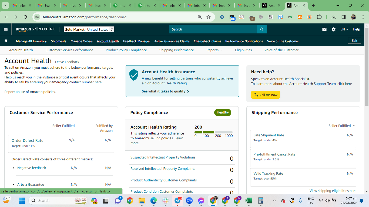Expand the Reports dropdown menu
This screenshot has height=207, width=369.
[x=214, y=50]
